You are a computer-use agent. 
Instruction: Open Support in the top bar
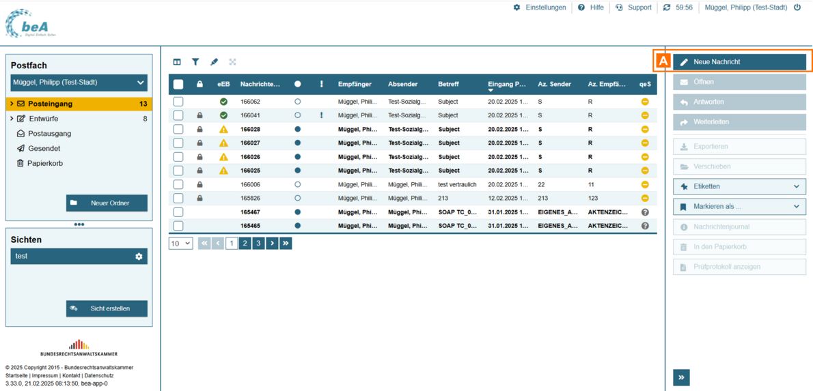[633, 8]
